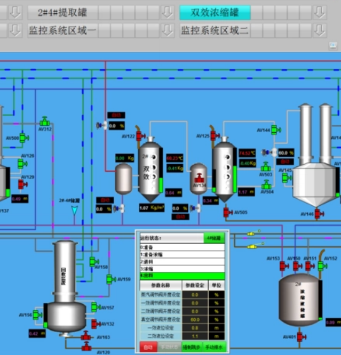Viewport: 341px width, 355px height.
Task: Click green valve AV159
Action: 111,279
